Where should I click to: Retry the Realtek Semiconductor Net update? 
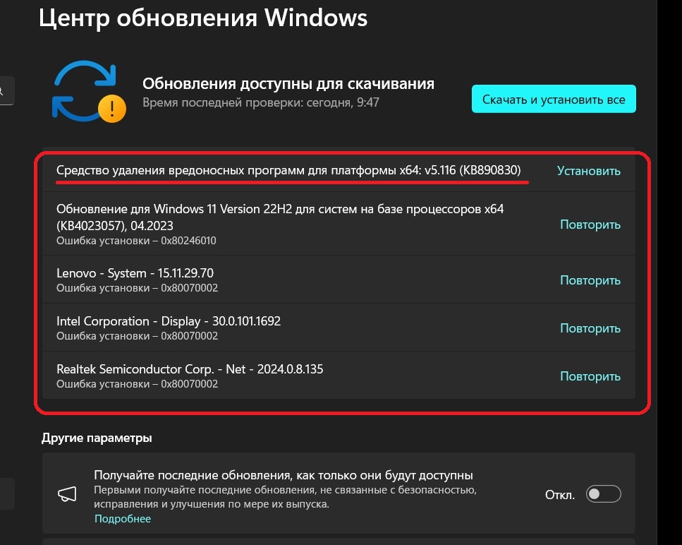coord(590,376)
